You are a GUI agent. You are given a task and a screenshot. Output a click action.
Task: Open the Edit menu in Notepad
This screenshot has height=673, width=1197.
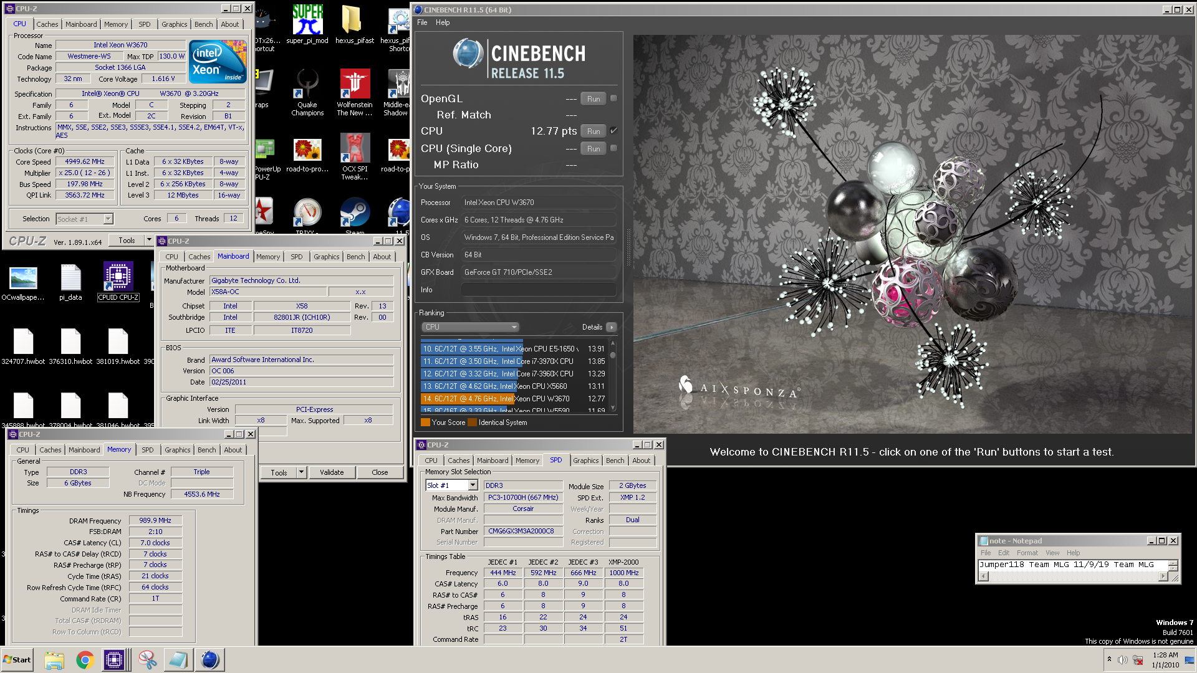click(1004, 553)
